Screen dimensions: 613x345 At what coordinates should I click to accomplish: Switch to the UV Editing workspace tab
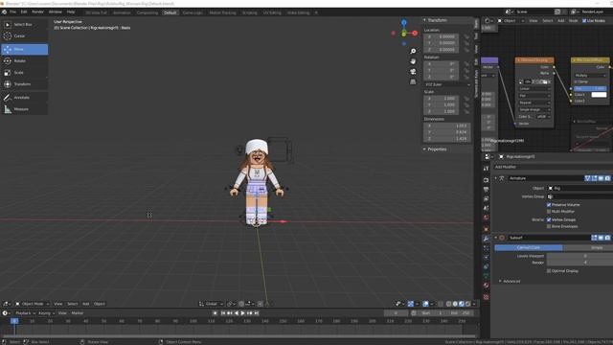pos(272,12)
